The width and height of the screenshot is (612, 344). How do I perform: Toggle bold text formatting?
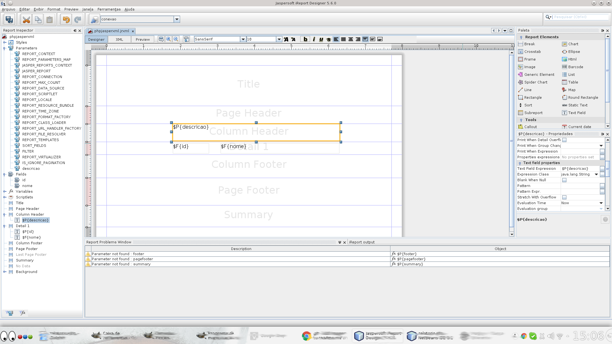305,39
